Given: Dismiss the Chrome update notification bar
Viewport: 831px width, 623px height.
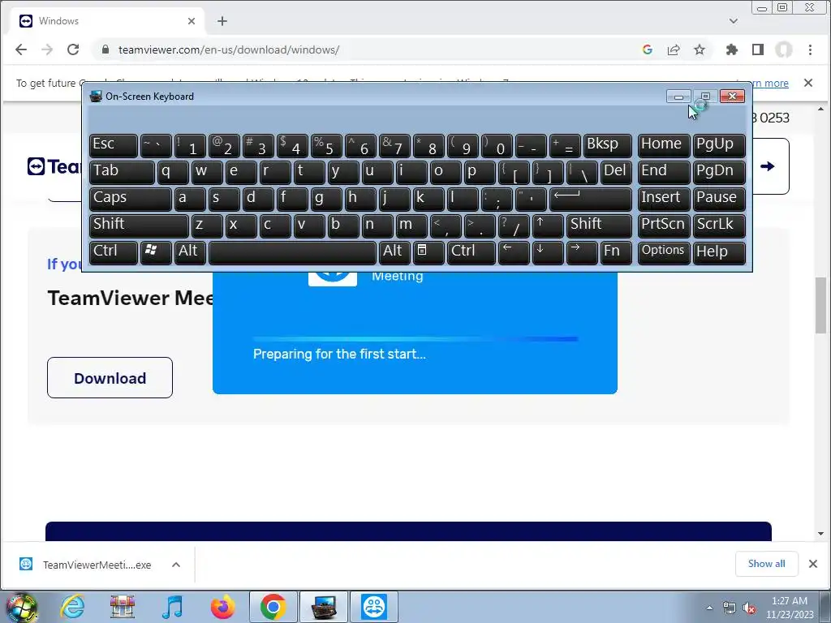Looking at the screenshot, I should (808, 83).
